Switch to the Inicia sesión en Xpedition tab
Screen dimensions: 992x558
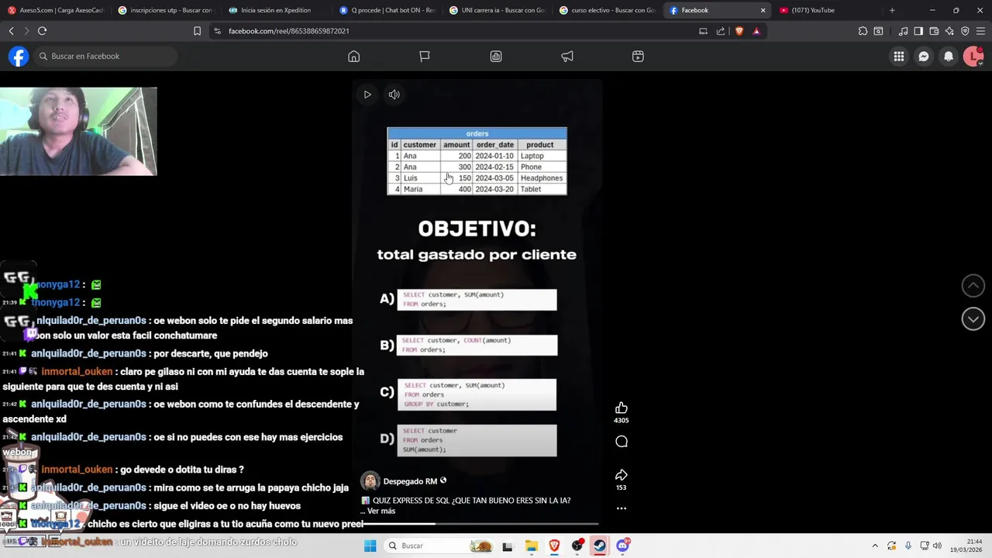pyautogui.click(x=277, y=10)
